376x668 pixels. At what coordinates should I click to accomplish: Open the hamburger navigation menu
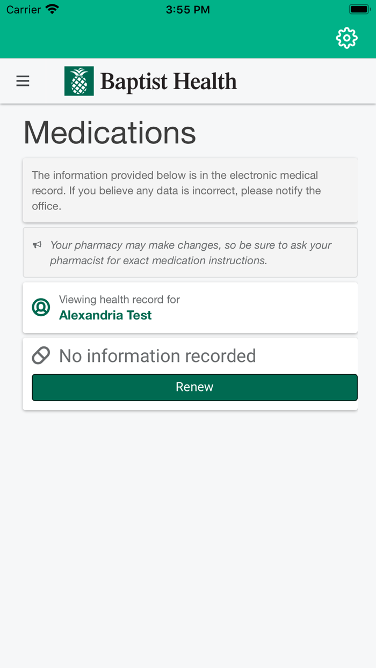pyautogui.click(x=23, y=81)
